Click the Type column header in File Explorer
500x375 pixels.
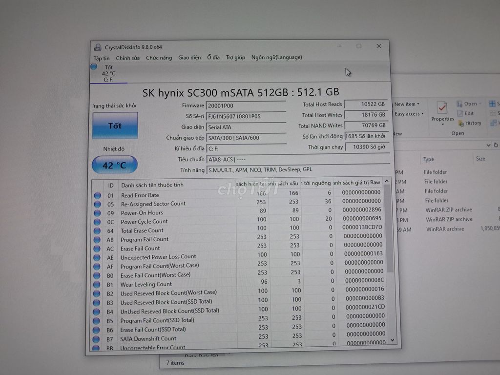point(428,159)
